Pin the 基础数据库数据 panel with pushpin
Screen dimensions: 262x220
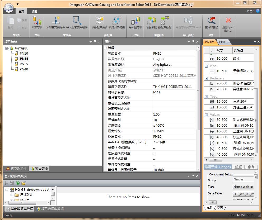(193, 176)
